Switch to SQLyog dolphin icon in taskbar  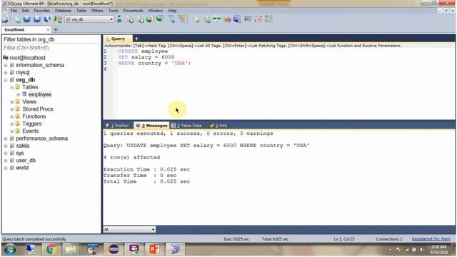[x=175, y=250]
